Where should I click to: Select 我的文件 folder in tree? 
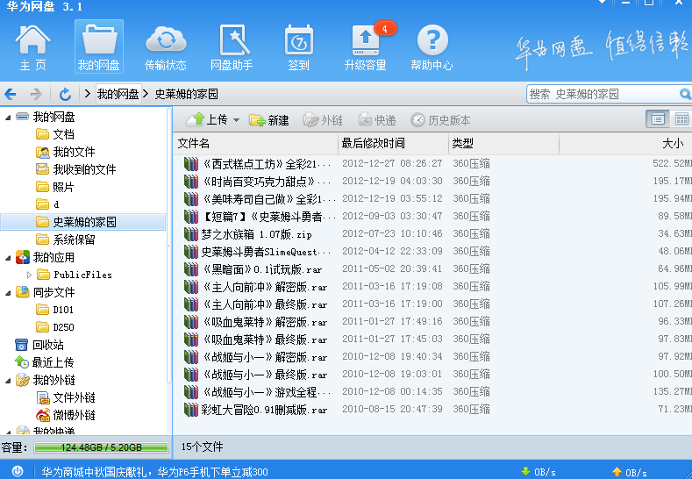tap(65, 152)
